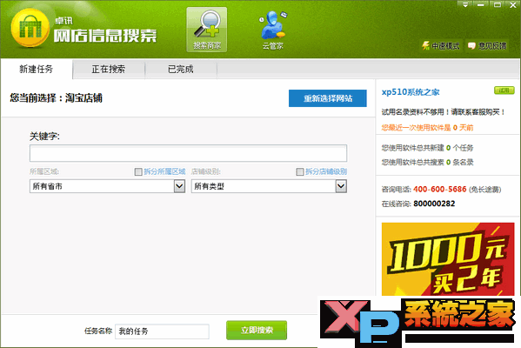Click the green 试用 badge
521x348 pixels.
pos(504,90)
